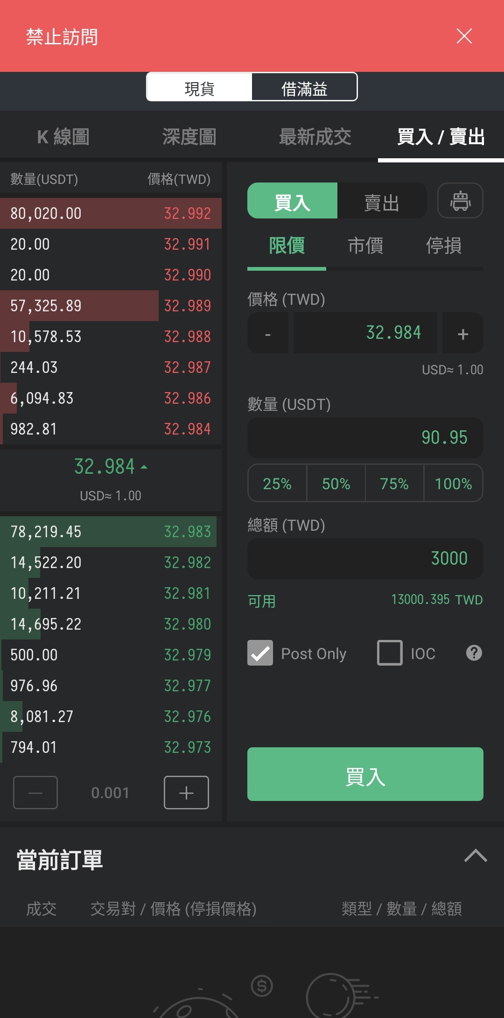This screenshot has height=1018, width=504.
Task: Set quantity to 50% of balance
Action: pos(336,484)
